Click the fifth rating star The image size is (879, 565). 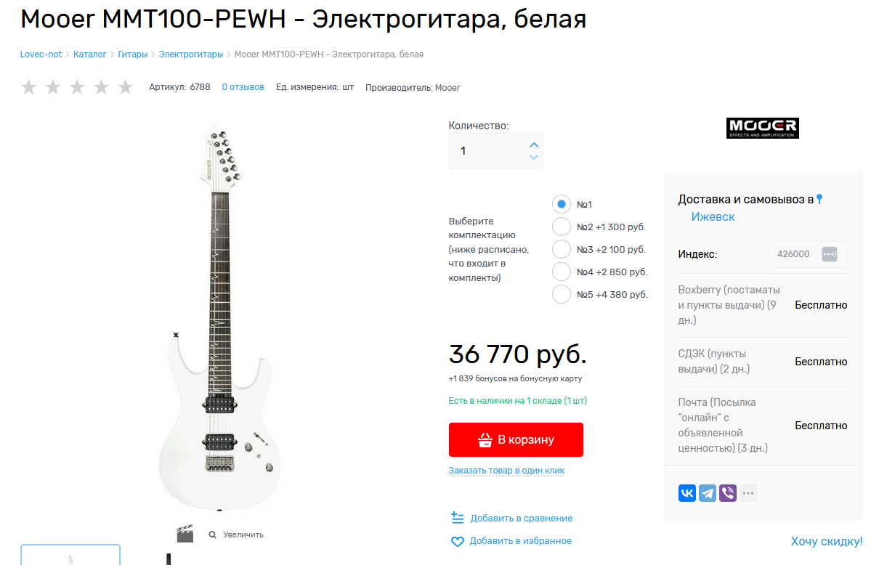coord(126,87)
